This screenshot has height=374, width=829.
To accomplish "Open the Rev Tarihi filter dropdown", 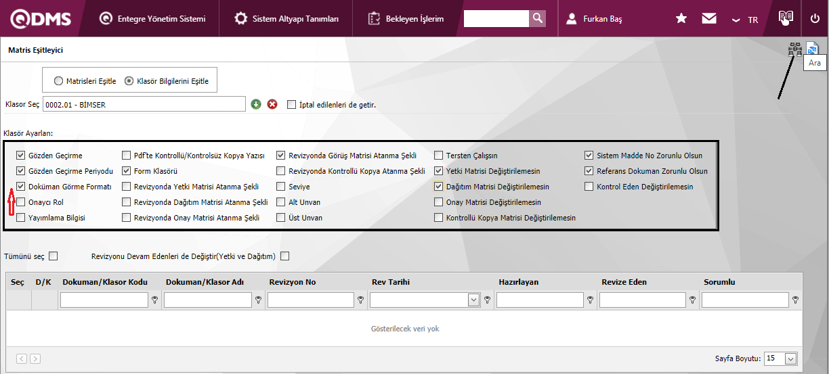I will tap(474, 300).
